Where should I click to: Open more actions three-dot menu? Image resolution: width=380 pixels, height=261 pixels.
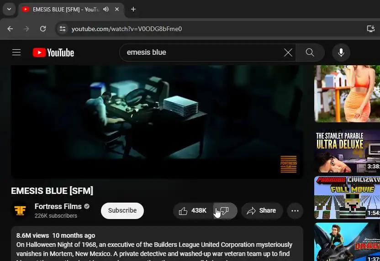pyautogui.click(x=295, y=211)
